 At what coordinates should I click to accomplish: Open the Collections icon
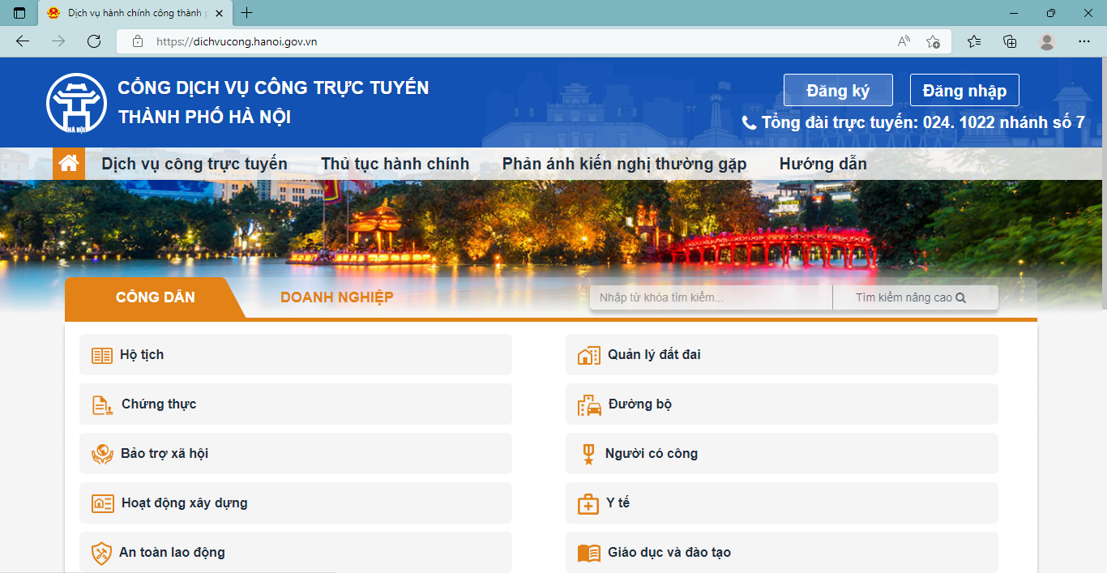(x=1010, y=41)
